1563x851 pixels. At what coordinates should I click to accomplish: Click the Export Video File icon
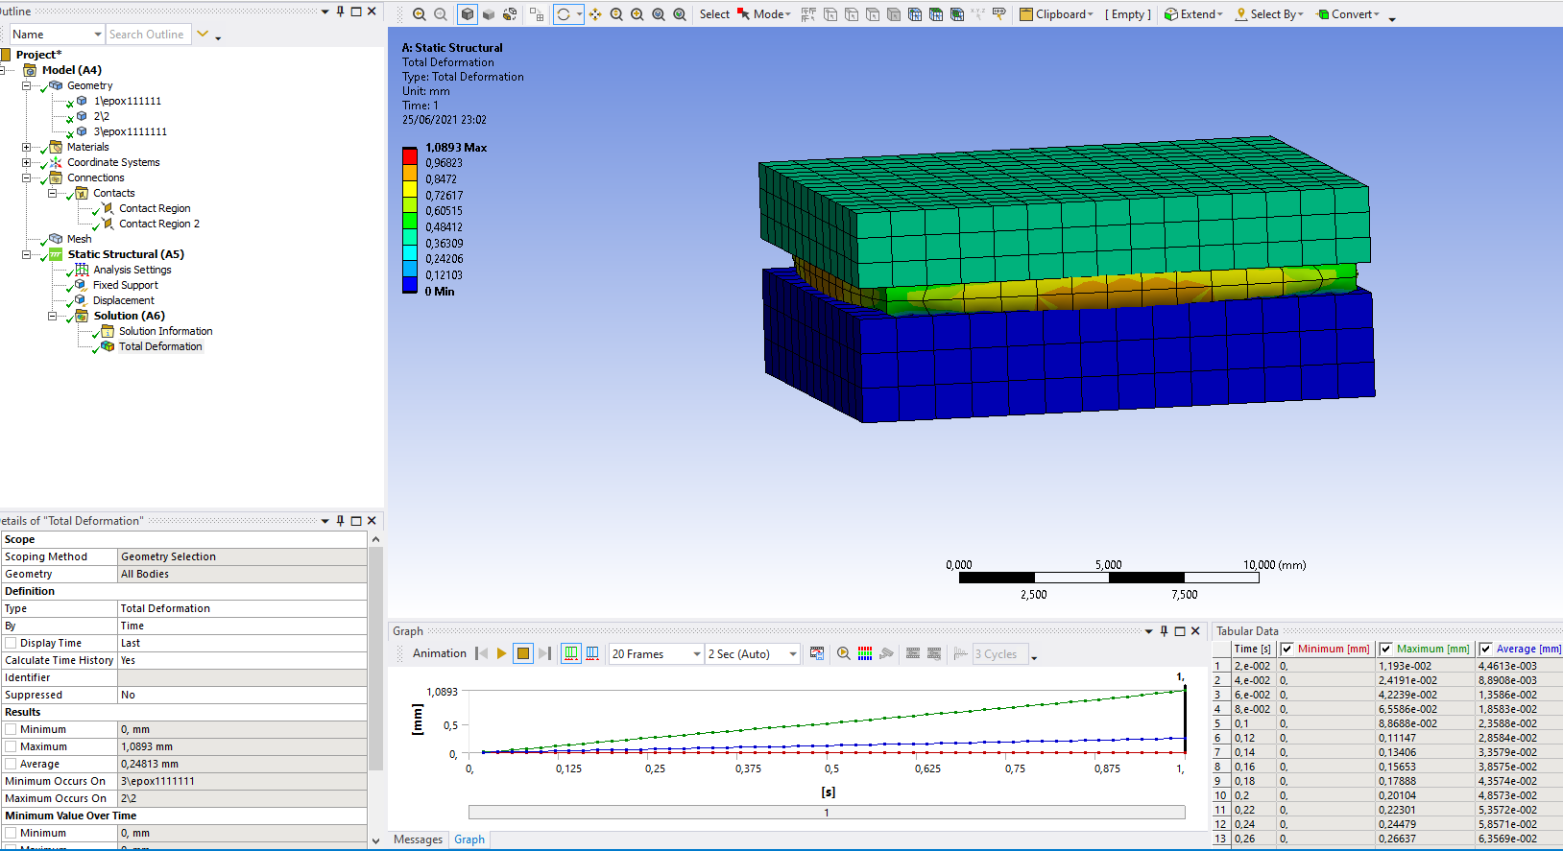[817, 653]
